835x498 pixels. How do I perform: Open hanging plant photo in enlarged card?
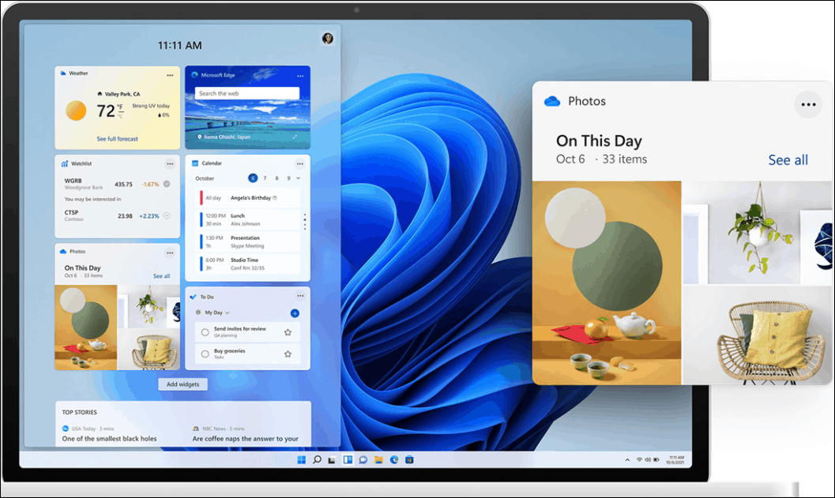coord(758,233)
